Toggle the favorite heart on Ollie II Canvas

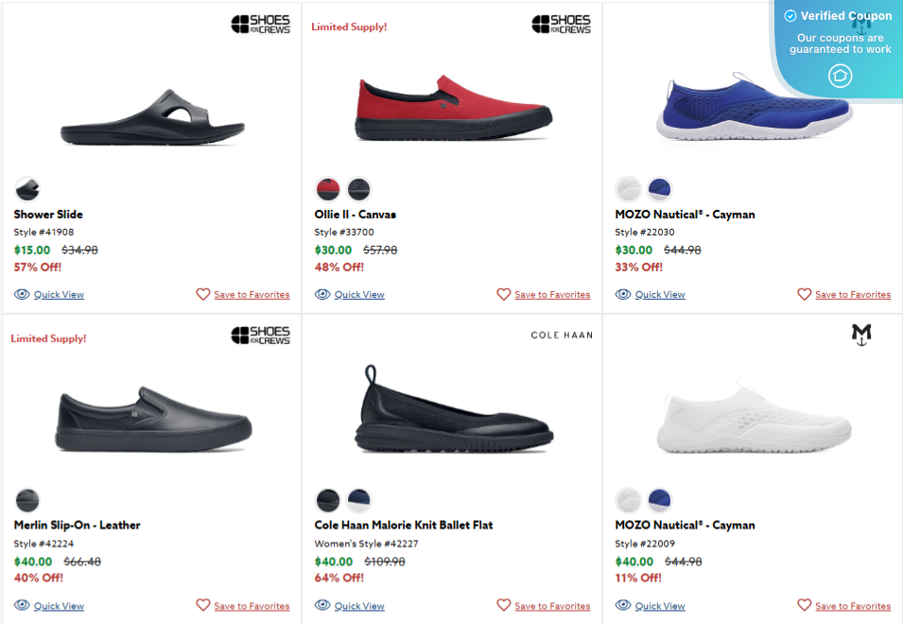pos(504,294)
